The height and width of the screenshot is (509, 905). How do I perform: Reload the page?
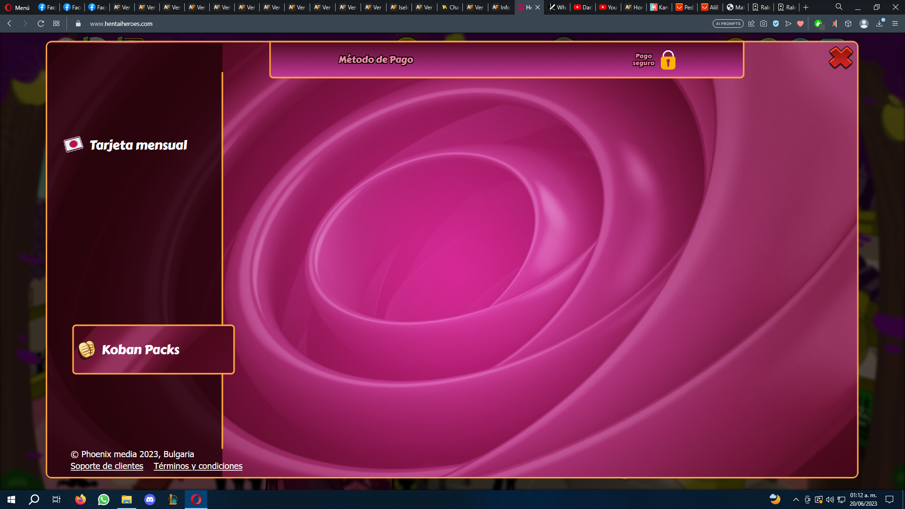41,24
